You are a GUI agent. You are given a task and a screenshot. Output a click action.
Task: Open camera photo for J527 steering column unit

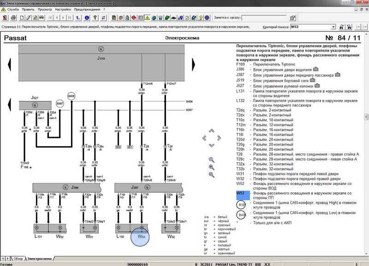point(317,85)
